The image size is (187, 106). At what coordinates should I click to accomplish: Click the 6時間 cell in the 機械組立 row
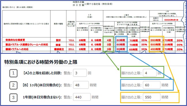coord(82,49)
